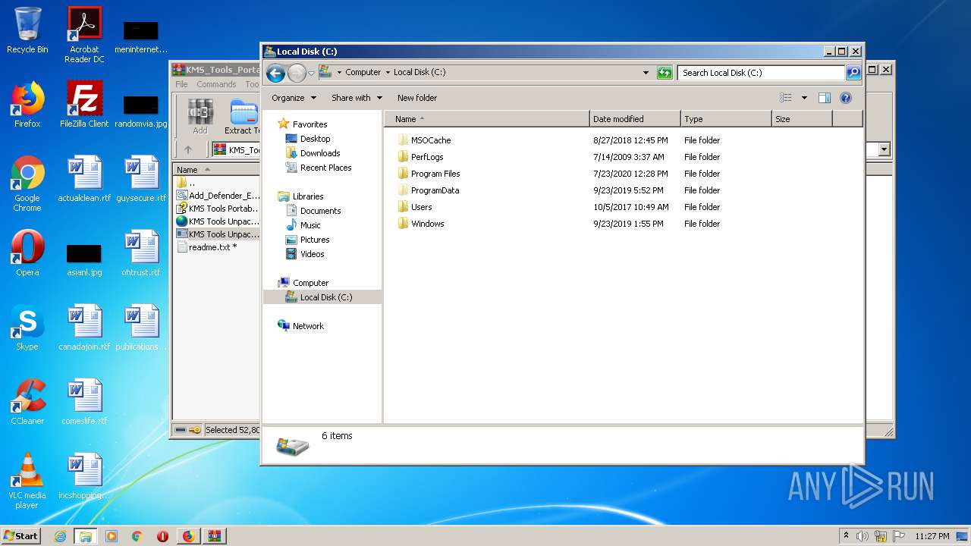Screen dimensions: 971x546
Task: Click Add button in WinRAR toolbar
Action: [200, 118]
